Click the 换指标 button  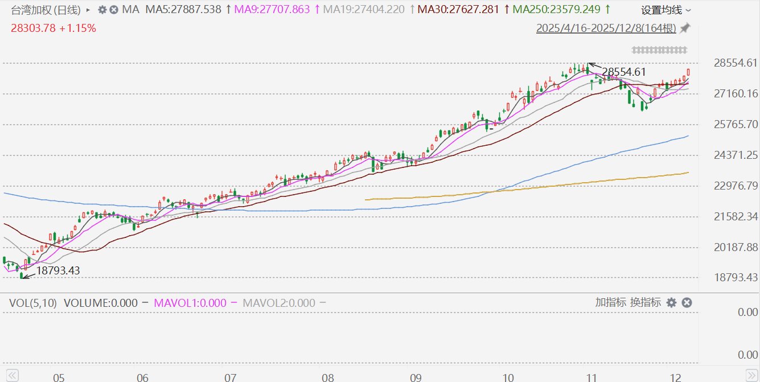pyautogui.click(x=646, y=302)
